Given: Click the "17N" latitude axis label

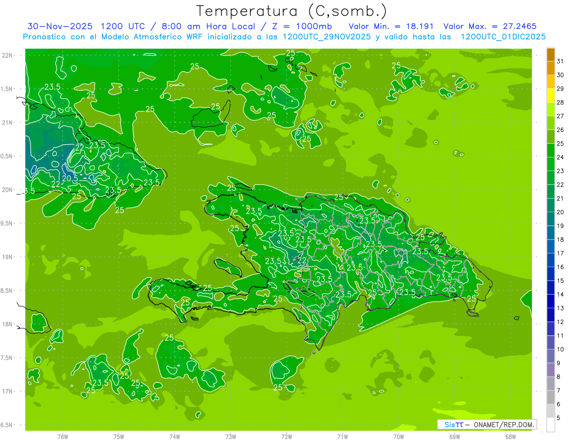Looking at the screenshot, I should click(x=7, y=391).
